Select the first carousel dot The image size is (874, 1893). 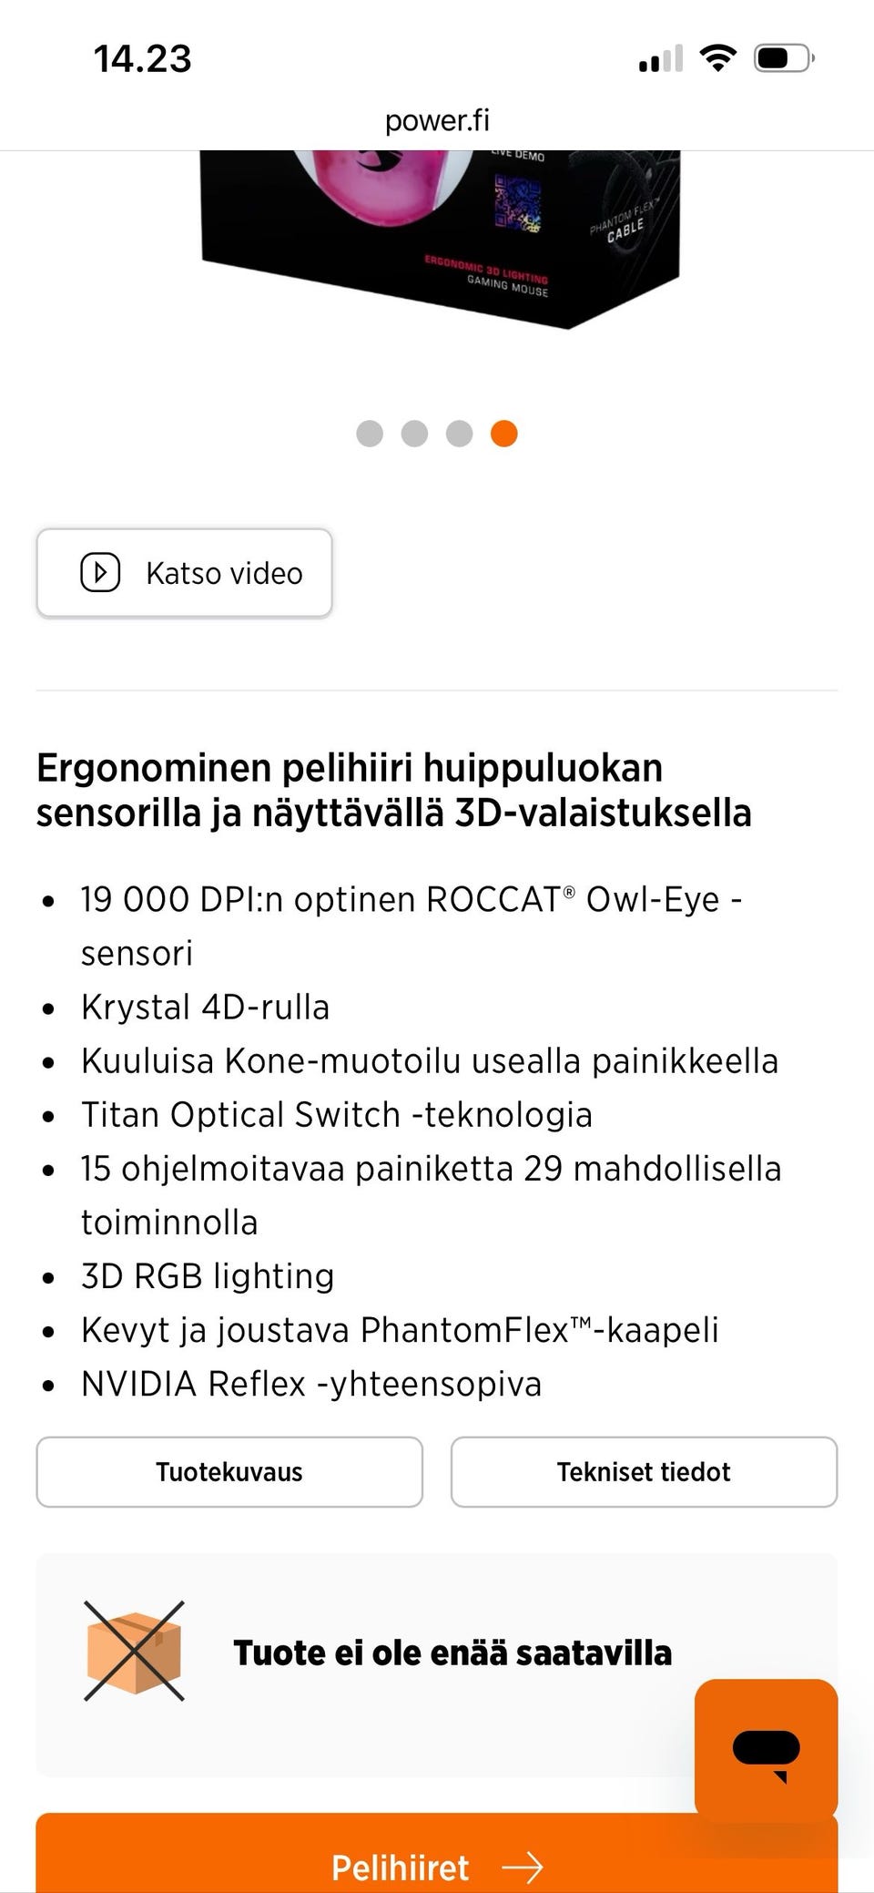coord(370,434)
